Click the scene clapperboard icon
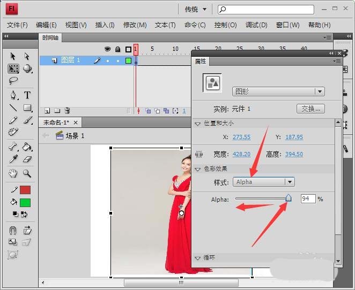355x290 pixels. click(x=60, y=135)
